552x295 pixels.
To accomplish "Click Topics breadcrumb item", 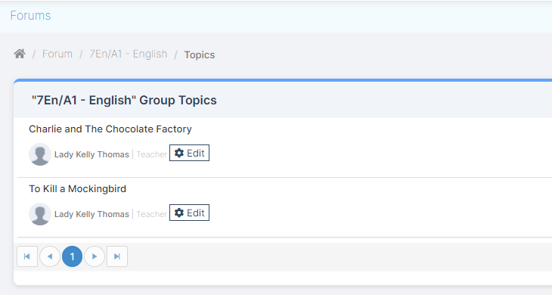I will (200, 55).
